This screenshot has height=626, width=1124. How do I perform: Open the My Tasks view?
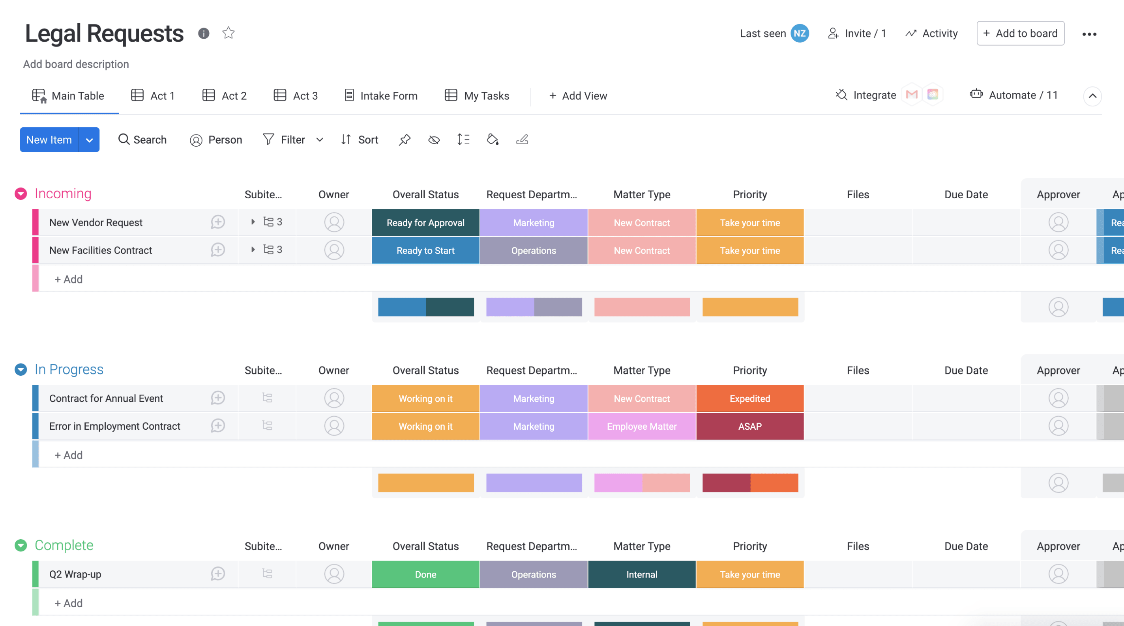pyautogui.click(x=478, y=95)
